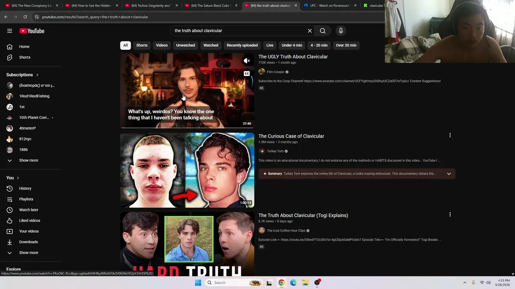The width and height of the screenshot is (515, 289).
Task: Start voice search with microphone icon
Action: point(341,31)
